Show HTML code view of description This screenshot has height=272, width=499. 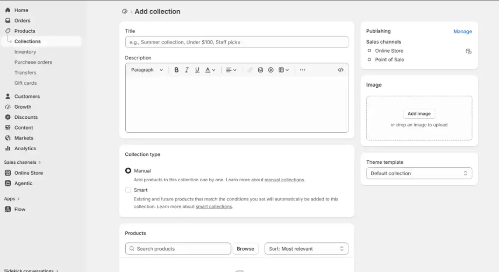click(x=341, y=70)
